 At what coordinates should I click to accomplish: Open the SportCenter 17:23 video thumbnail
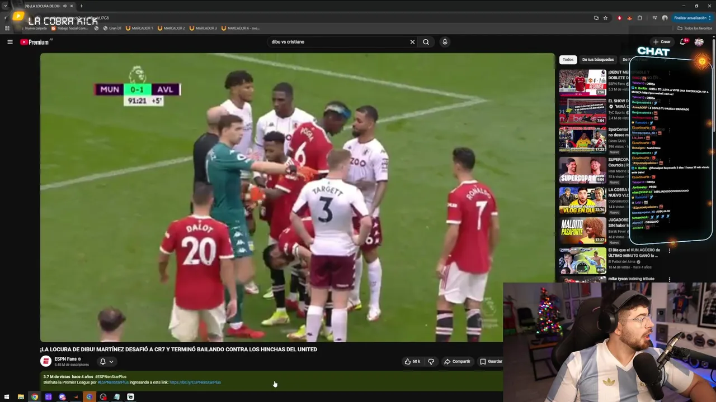pyautogui.click(x=582, y=140)
